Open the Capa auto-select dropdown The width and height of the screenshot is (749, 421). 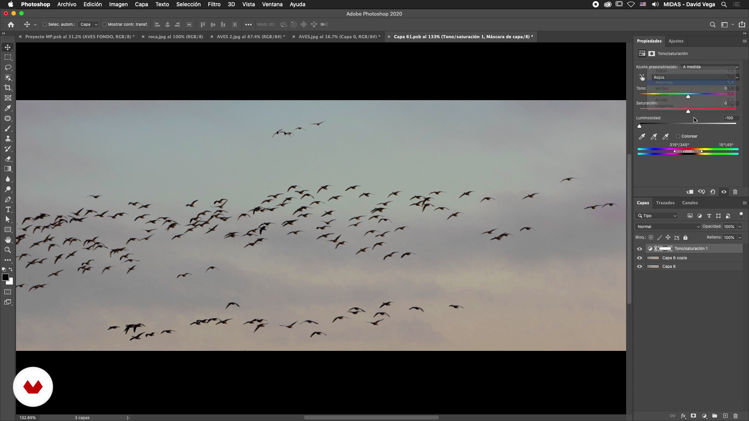(89, 25)
